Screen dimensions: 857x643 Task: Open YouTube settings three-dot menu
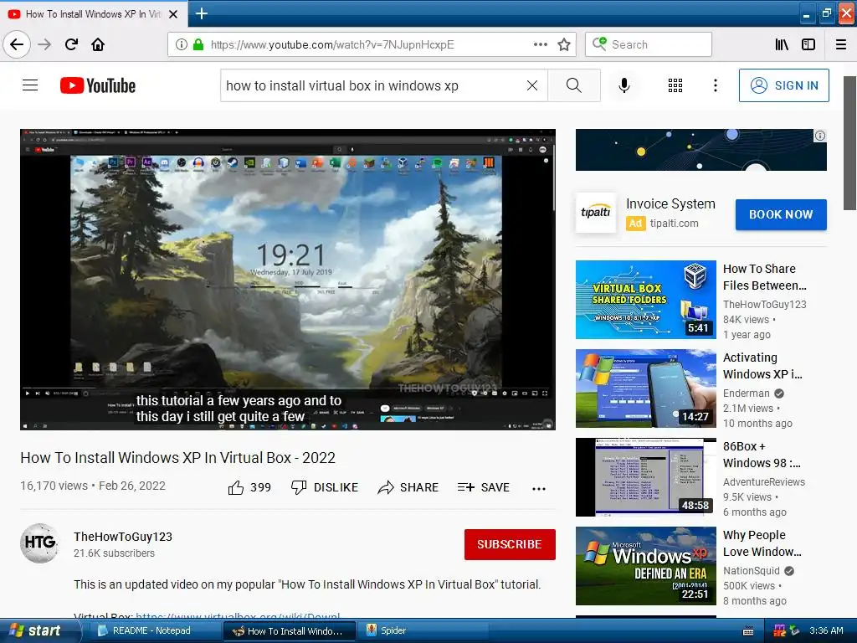coord(716,85)
